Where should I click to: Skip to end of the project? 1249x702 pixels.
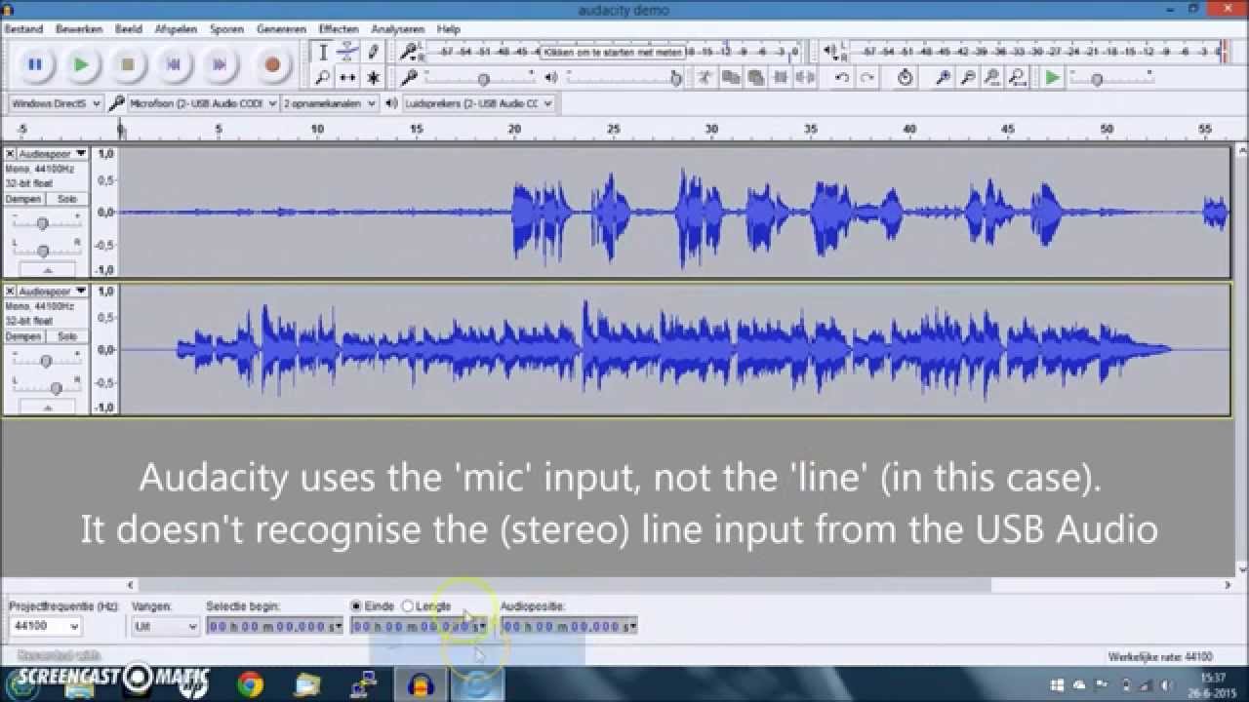tap(220, 65)
